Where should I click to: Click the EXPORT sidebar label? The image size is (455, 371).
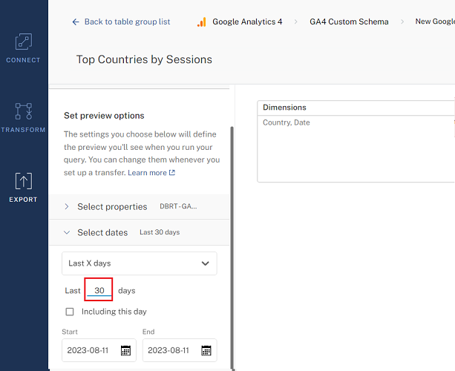click(x=23, y=200)
